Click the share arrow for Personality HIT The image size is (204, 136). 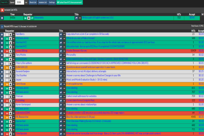pos(61,55)
